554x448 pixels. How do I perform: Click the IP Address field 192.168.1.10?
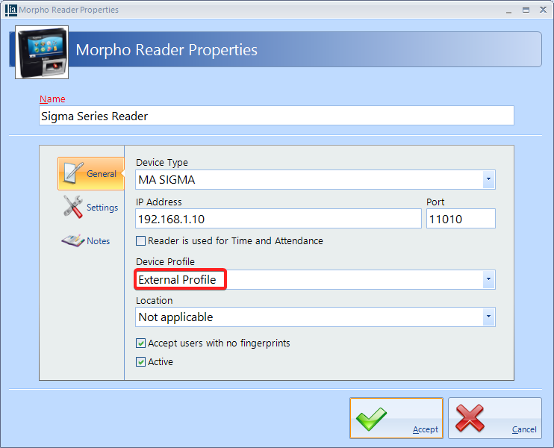[278, 219]
